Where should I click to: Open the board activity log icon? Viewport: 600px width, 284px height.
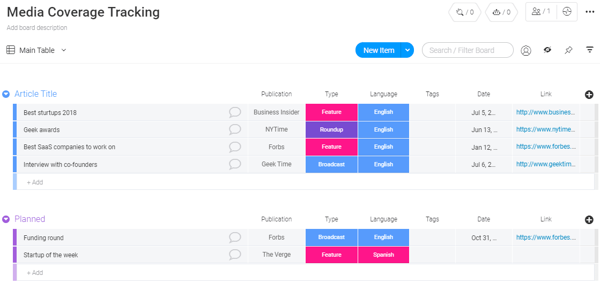[567, 11]
